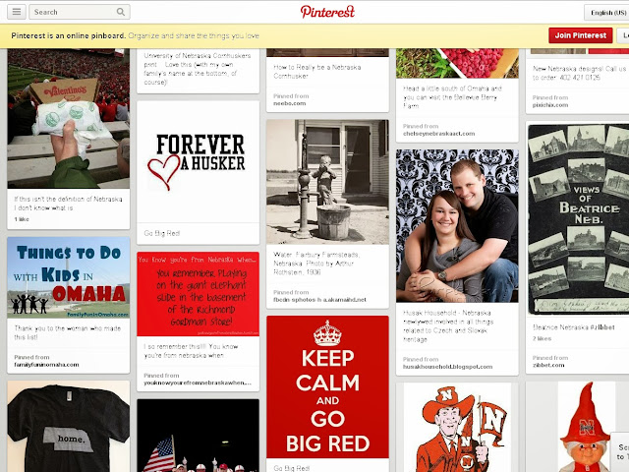Follow the familyfuninomaha.com source link
Viewport: 629px width, 472px height.
(46, 365)
